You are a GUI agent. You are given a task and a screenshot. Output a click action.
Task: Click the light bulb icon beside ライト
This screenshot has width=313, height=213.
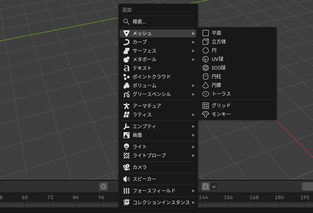127,147
